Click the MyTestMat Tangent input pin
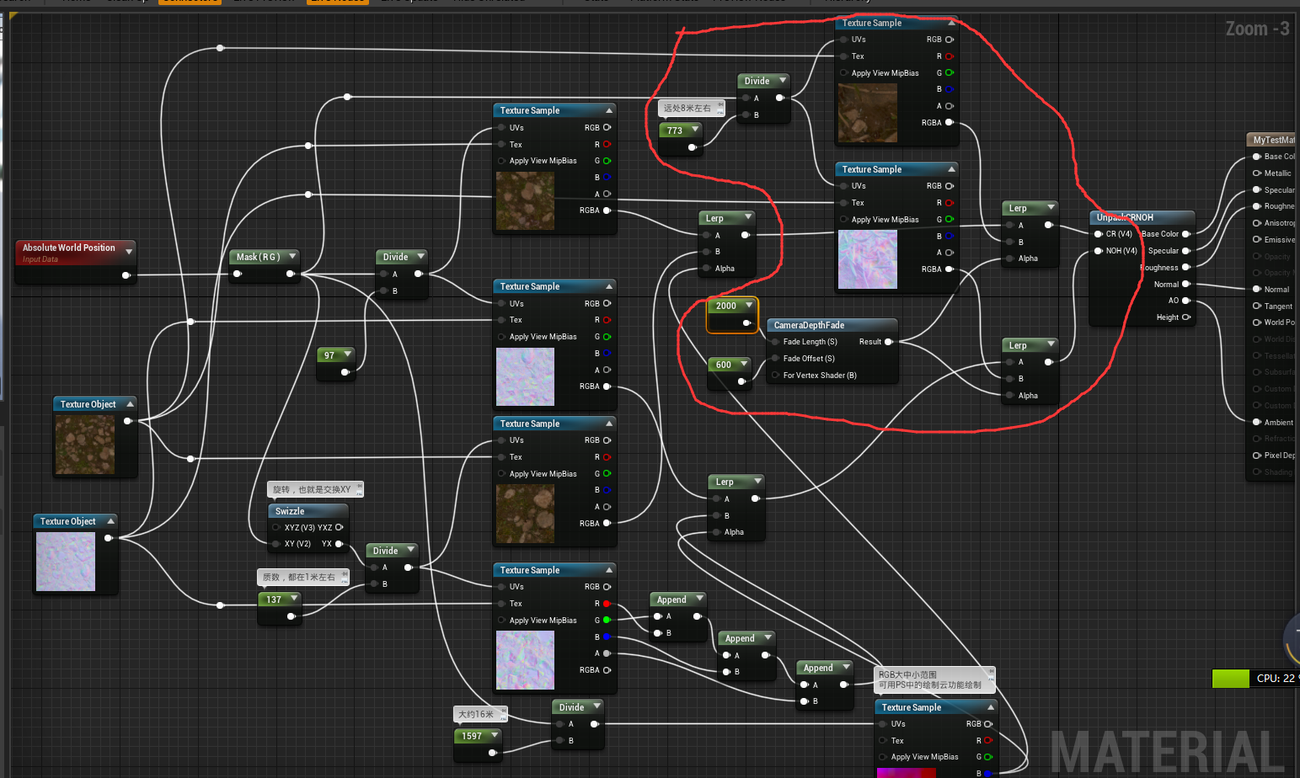 point(1257,306)
